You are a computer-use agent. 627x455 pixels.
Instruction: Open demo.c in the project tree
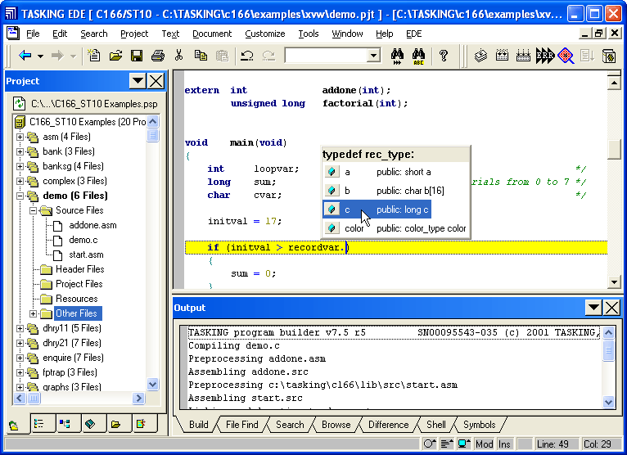pyautogui.click(x=83, y=240)
